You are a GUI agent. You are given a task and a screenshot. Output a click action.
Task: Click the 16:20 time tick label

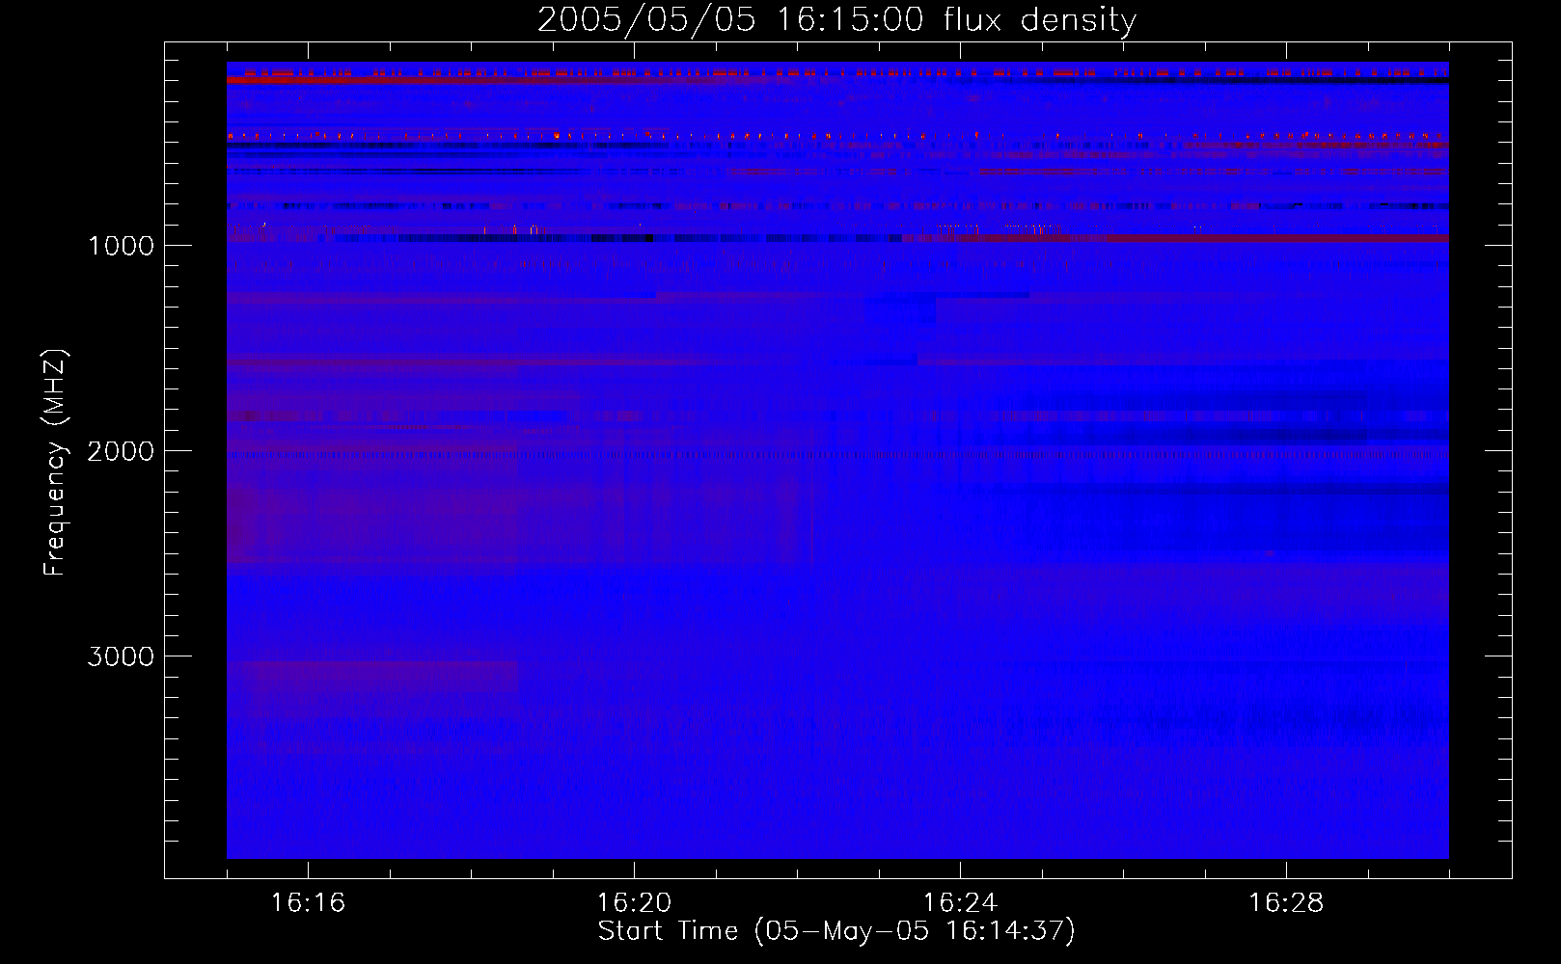pyautogui.click(x=634, y=903)
